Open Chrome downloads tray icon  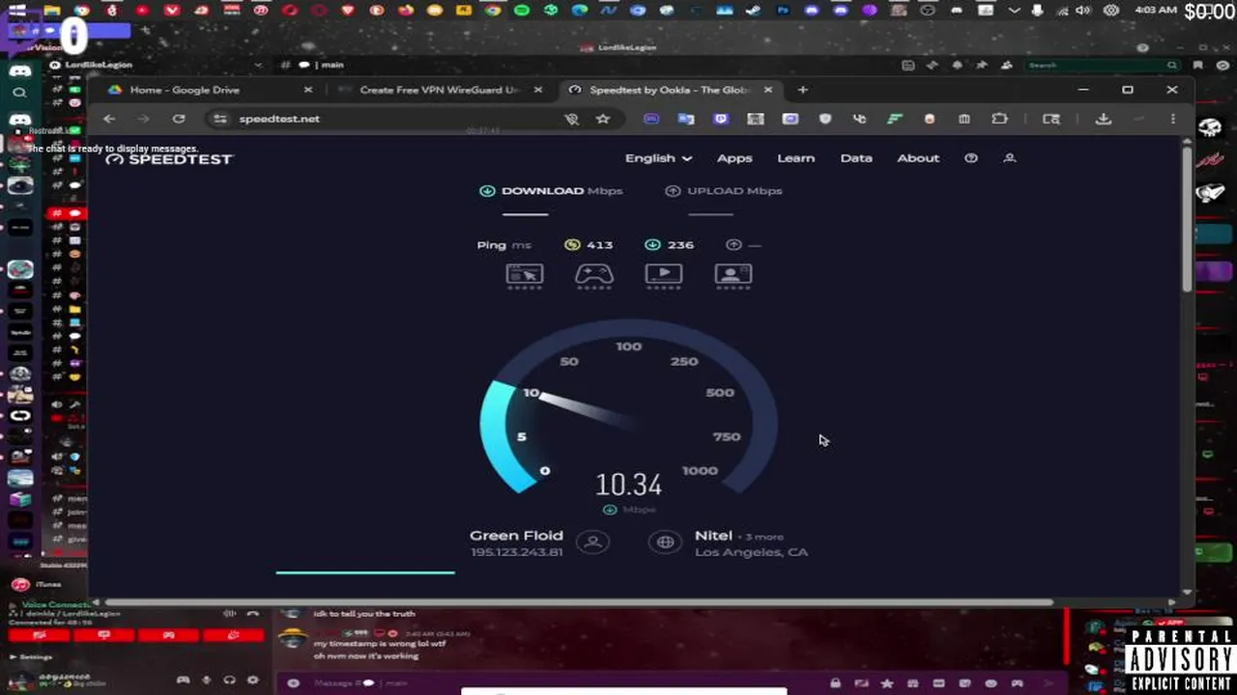1103,119
